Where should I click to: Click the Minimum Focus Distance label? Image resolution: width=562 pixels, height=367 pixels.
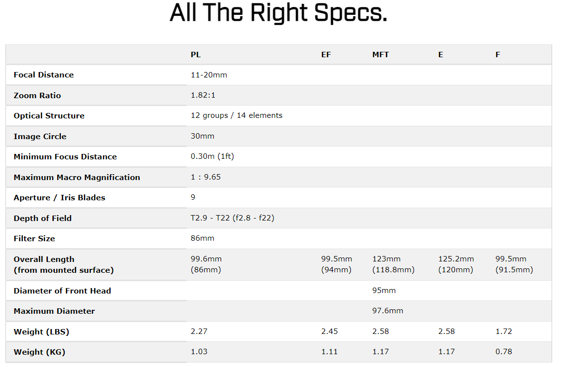tap(65, 157)
